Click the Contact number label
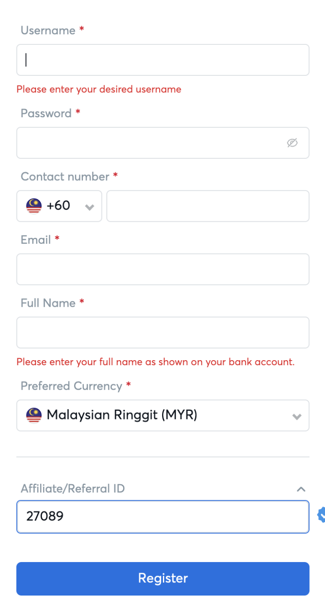The height and width of the screenshot is (601, 325). (x=65, y=176)
